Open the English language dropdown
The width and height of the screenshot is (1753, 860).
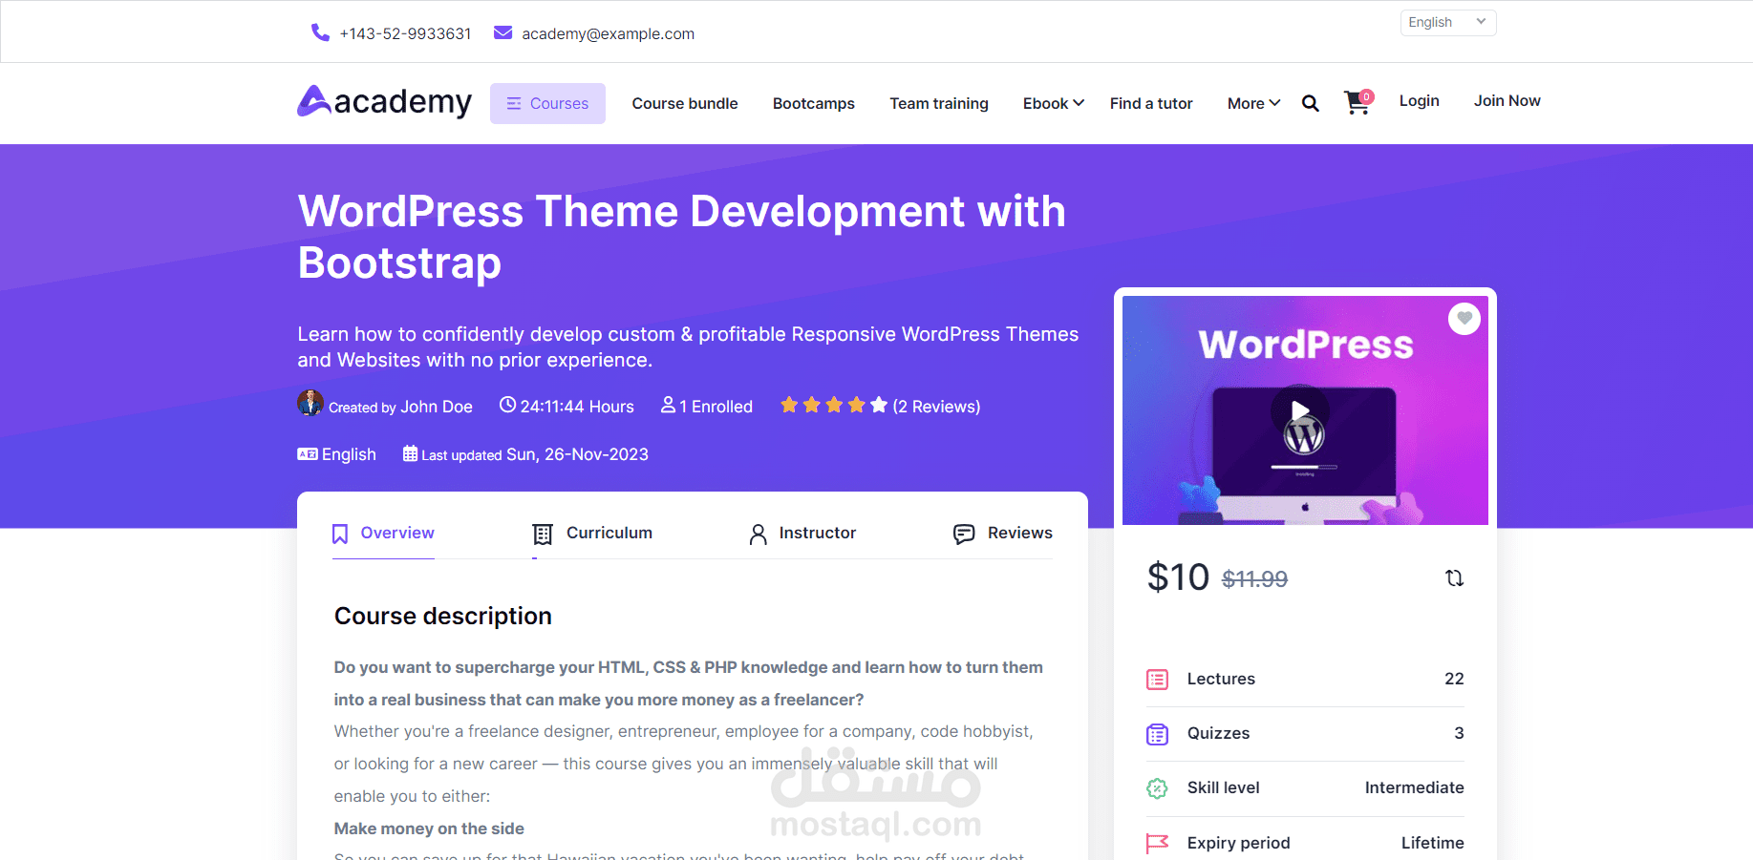coord(1448,23)
